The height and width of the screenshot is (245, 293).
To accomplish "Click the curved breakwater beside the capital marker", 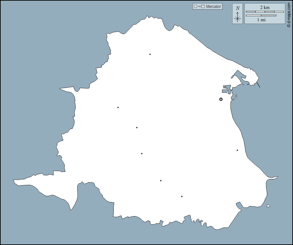I will tap(234, 98).
